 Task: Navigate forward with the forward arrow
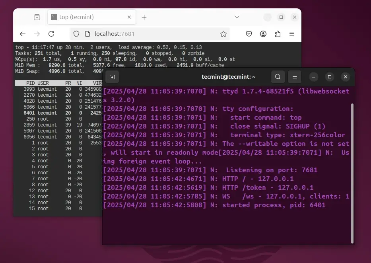tap(37, 34)
